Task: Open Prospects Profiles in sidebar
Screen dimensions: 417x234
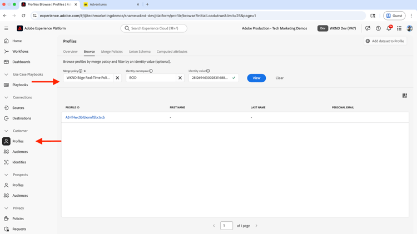Action: click(18, 185)
